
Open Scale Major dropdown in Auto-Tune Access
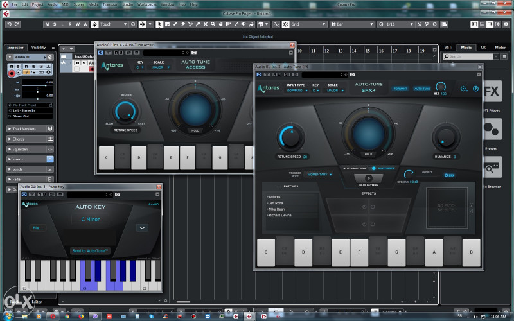160,67
